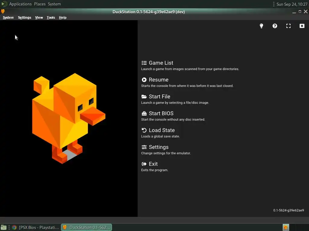Open the View menu
The height and width of the screenshot is (231, 309).
click(x=39, y=17)
